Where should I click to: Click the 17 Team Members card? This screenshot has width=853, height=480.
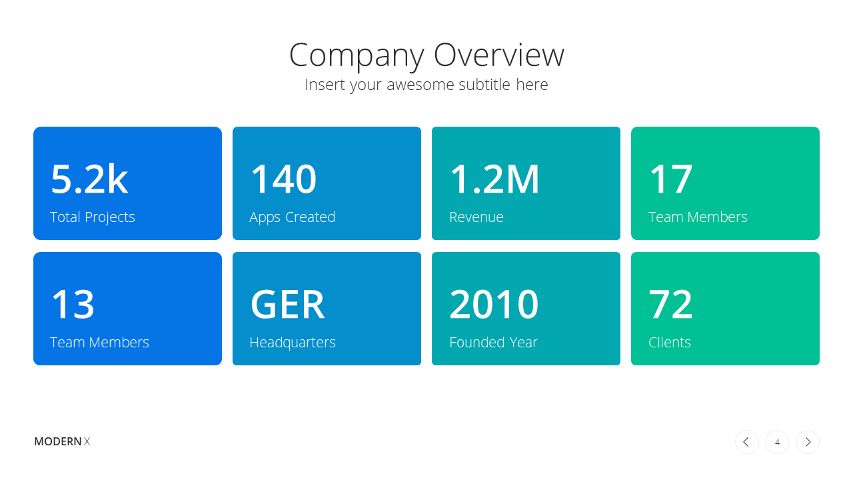725,183
